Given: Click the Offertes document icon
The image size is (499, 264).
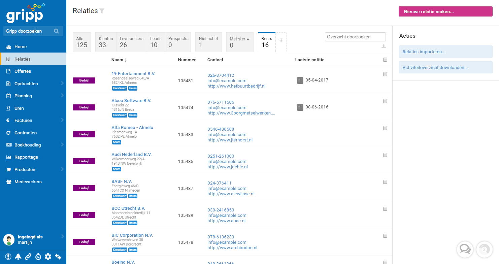Looking at the screenshot, I should click(x=9, y=71).
